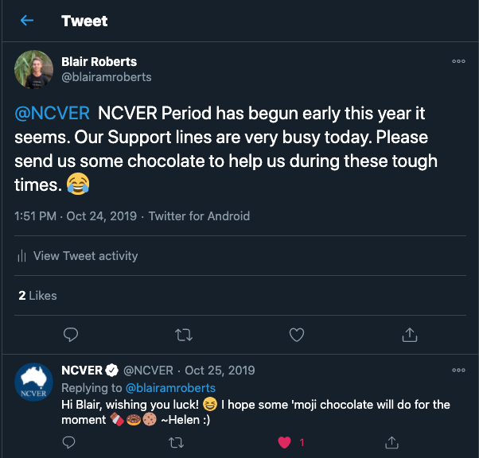The image size is (479, 458).
Task: Click the @blairamroberts handle under name
Action: [x=106, y=77]
